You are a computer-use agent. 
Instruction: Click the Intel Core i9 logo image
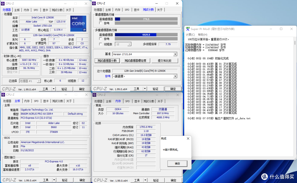click(78, 23)
